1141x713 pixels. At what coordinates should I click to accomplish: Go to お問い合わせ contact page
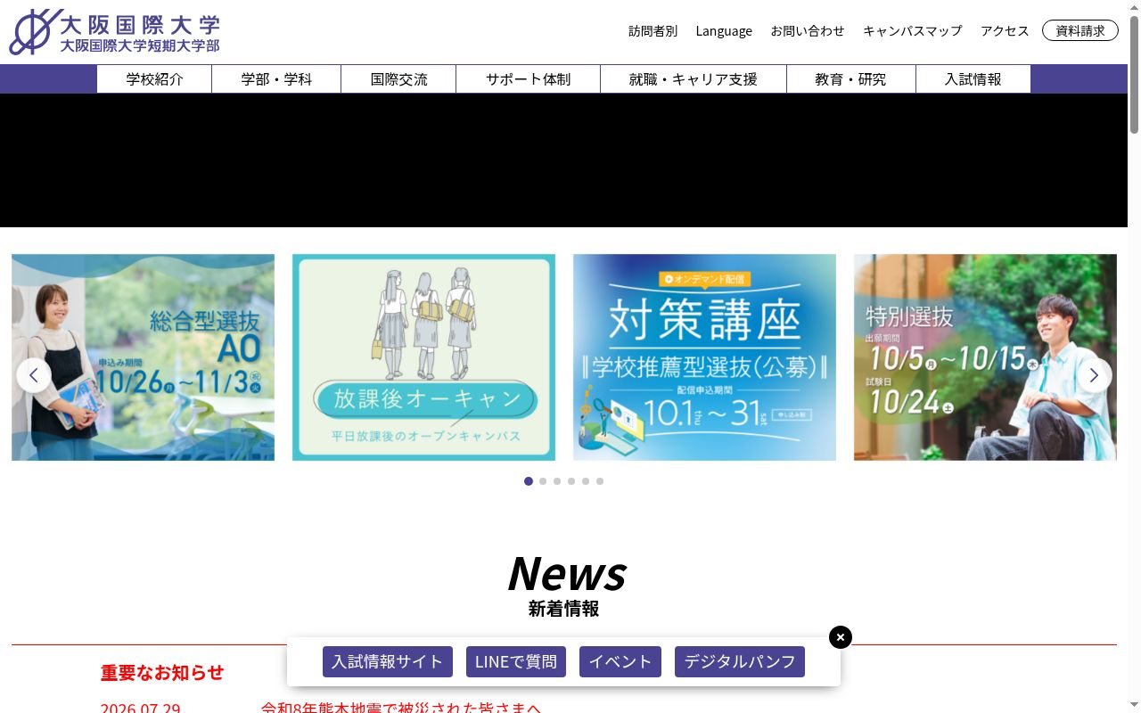click(808, 31)
